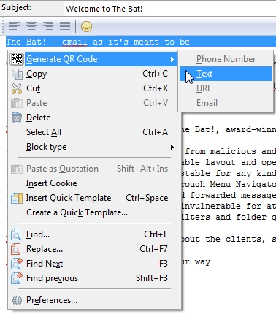Click the scissors Cut icon
This screenshot has height=314, width=276.
pos(17,88)
